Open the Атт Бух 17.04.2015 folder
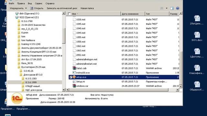 point(29,59)
